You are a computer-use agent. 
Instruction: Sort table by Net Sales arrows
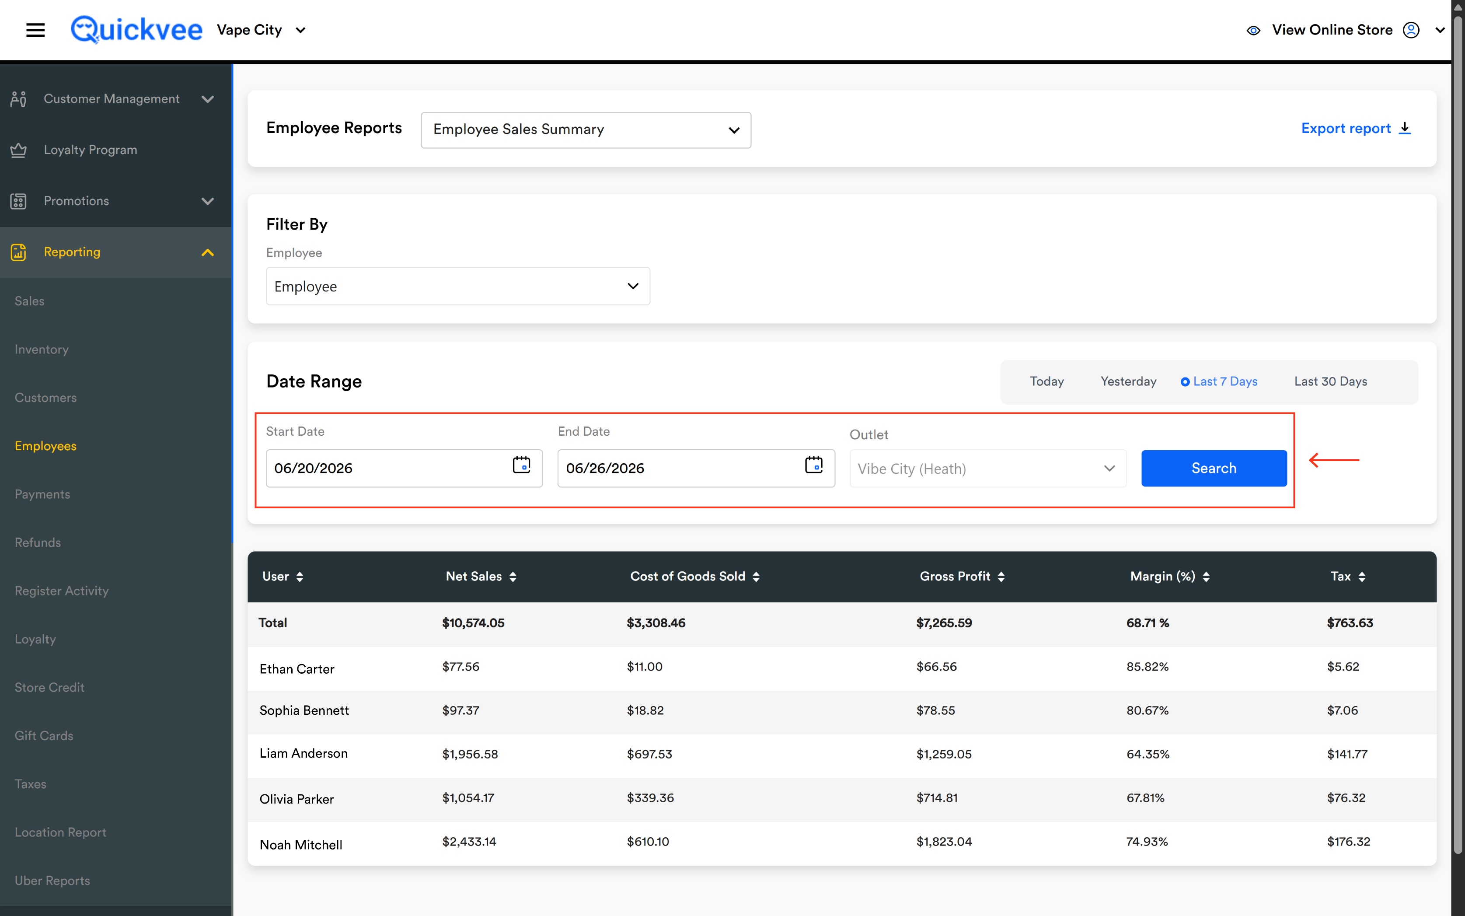pos(513,577)
